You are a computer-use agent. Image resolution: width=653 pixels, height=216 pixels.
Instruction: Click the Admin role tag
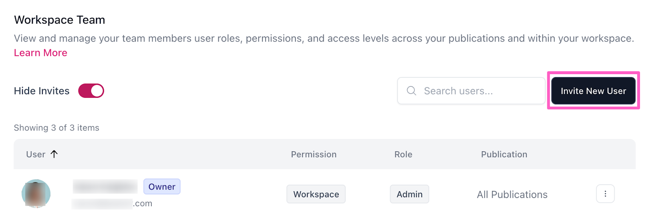click(409, 194)
